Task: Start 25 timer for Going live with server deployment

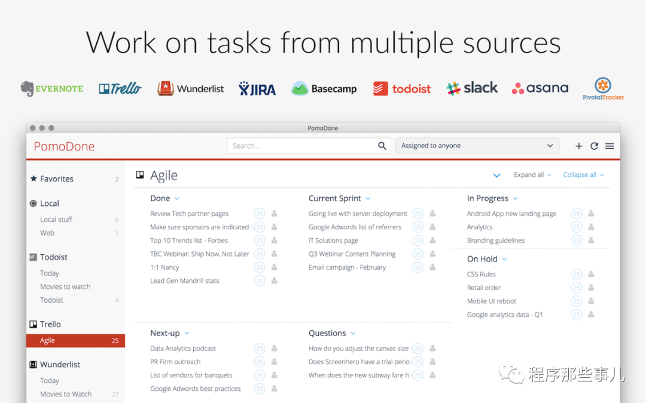Action: coord(418,213)
